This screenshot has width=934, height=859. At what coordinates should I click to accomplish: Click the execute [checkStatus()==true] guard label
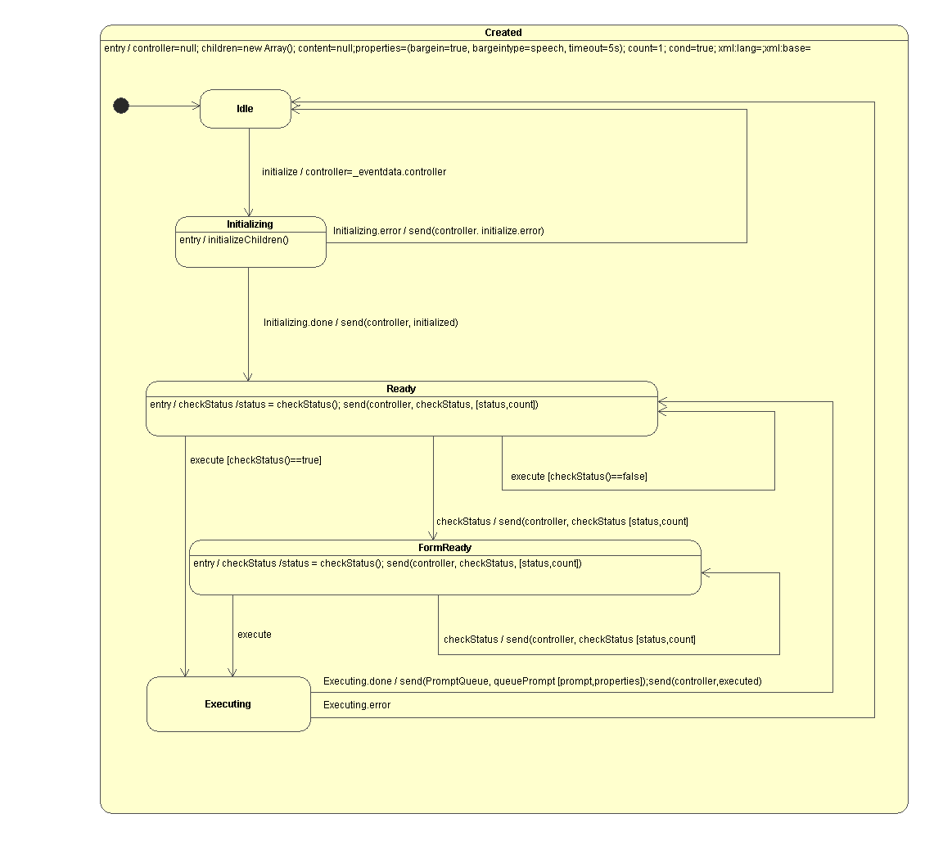(255, 460)
